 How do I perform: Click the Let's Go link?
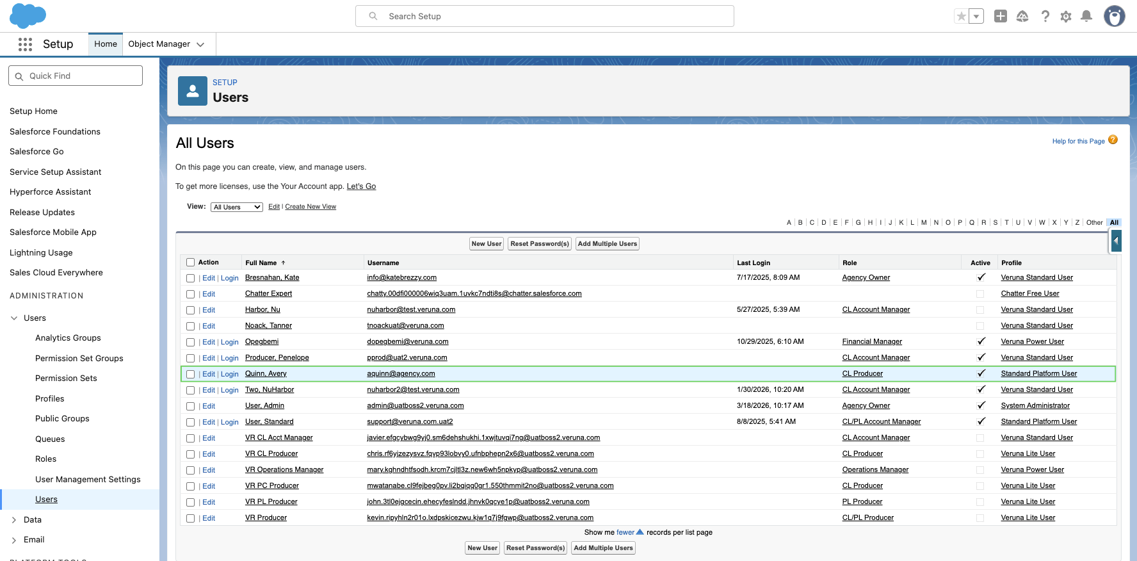click(361, 186)
